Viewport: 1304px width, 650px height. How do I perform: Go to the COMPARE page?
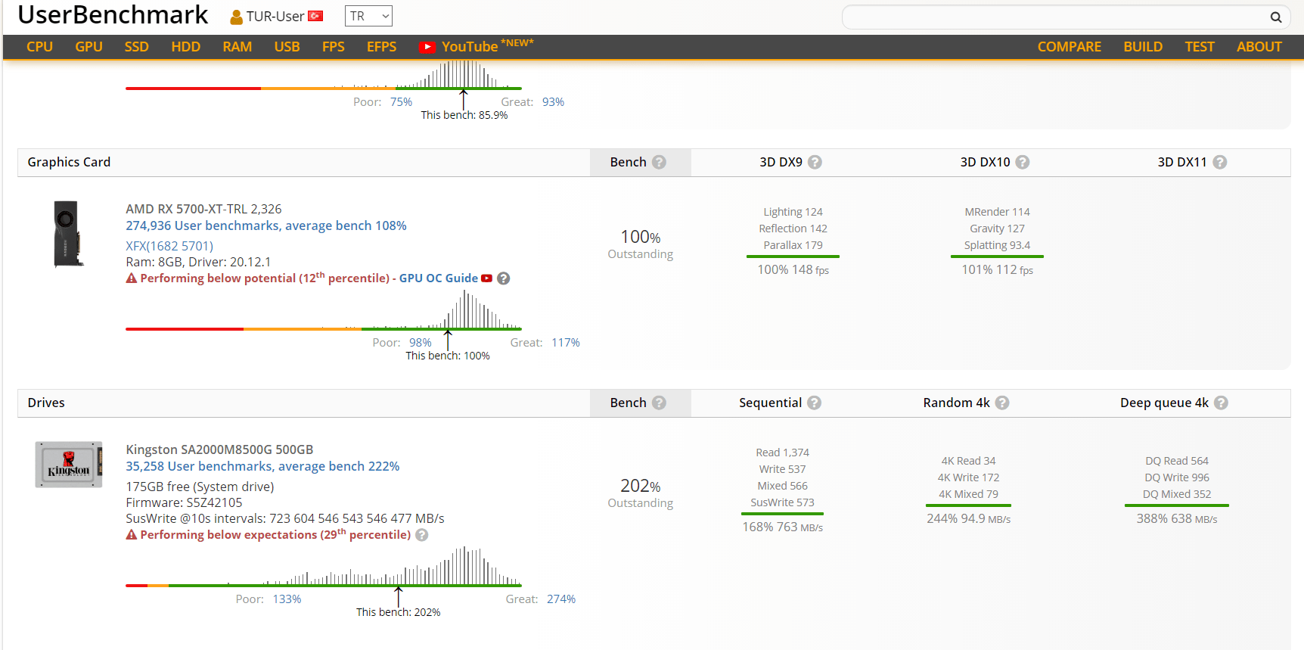[x=1070, y=47]
